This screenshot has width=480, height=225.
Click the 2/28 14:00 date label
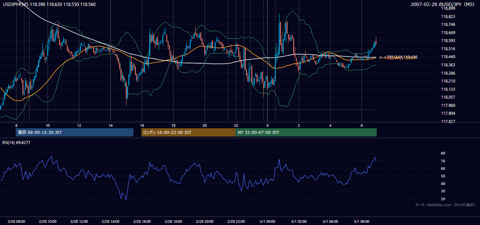(x=110, y=222)
